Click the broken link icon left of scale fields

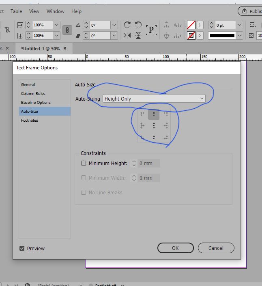click(7, 30)
